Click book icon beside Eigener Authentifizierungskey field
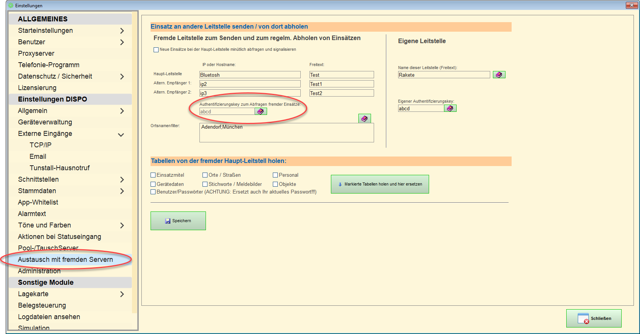Screen dimensions: 640x334 click(450, 108)
